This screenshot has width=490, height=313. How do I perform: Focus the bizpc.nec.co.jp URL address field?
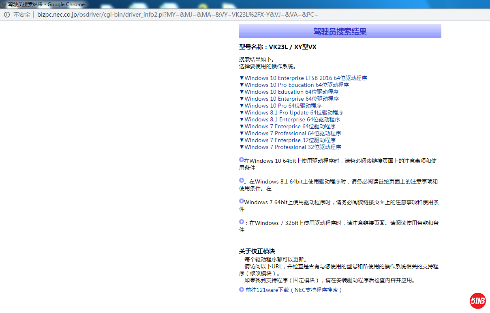[178, 15]
